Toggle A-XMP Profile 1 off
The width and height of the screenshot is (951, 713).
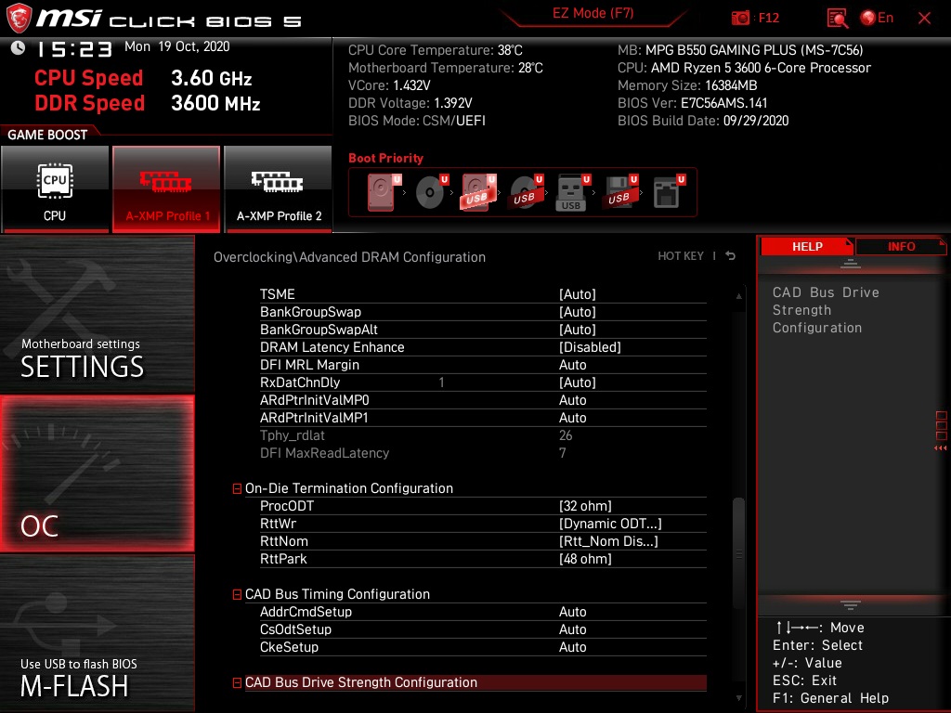pos(166,188)
